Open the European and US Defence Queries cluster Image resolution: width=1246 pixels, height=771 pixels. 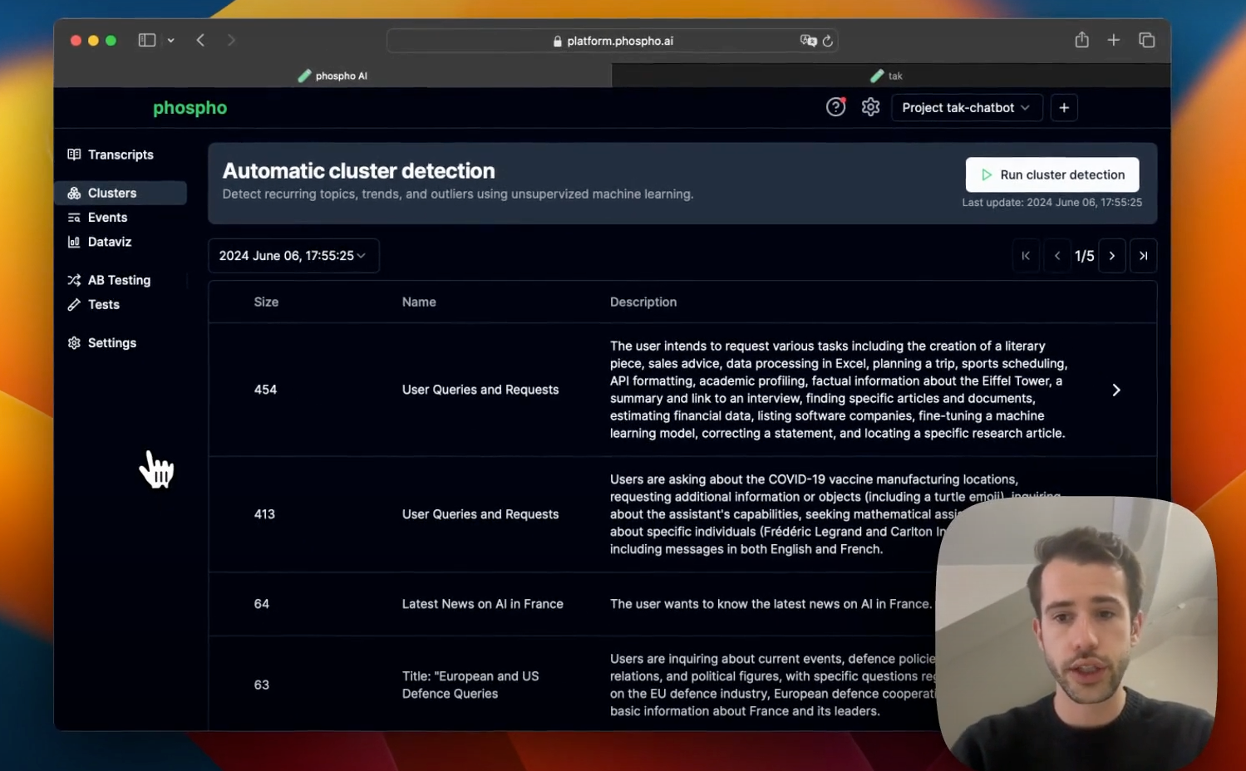(x=470, y=685)
